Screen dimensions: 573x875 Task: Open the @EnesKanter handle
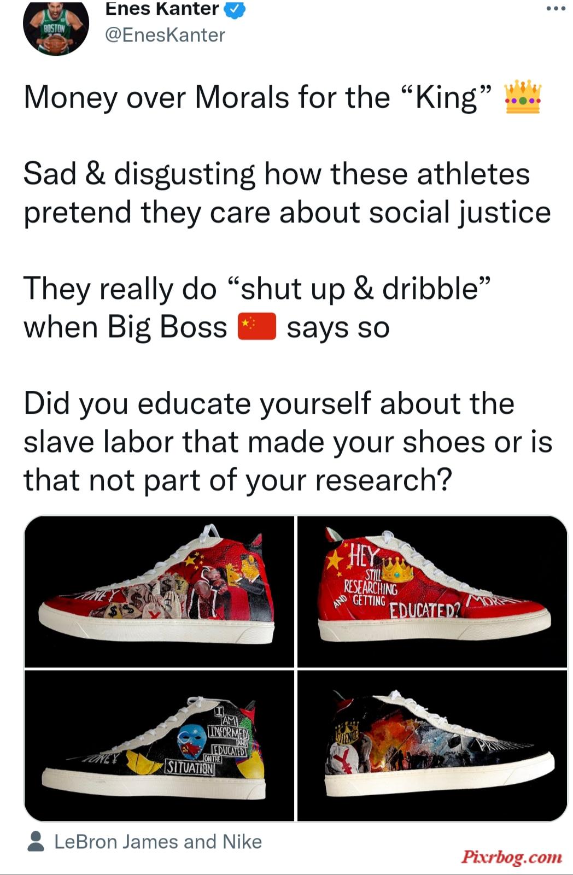165,35
